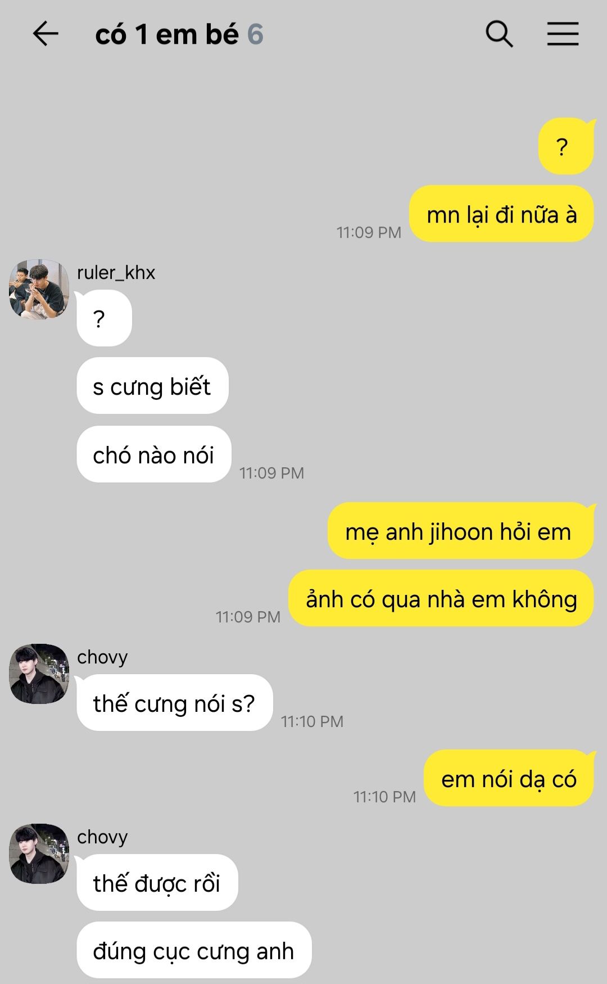607x984 pixels.
Task: Select message 'ảnh có qua nhà em không'
Action: point(441,598)
